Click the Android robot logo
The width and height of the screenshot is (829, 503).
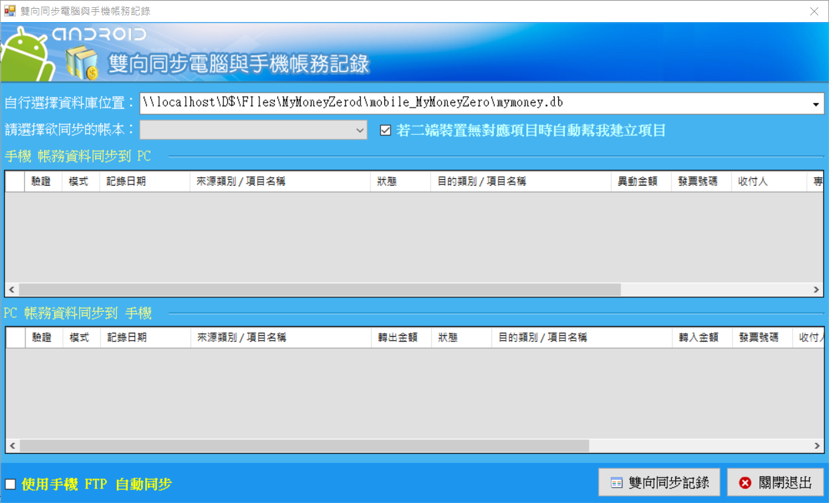[27, 55]
